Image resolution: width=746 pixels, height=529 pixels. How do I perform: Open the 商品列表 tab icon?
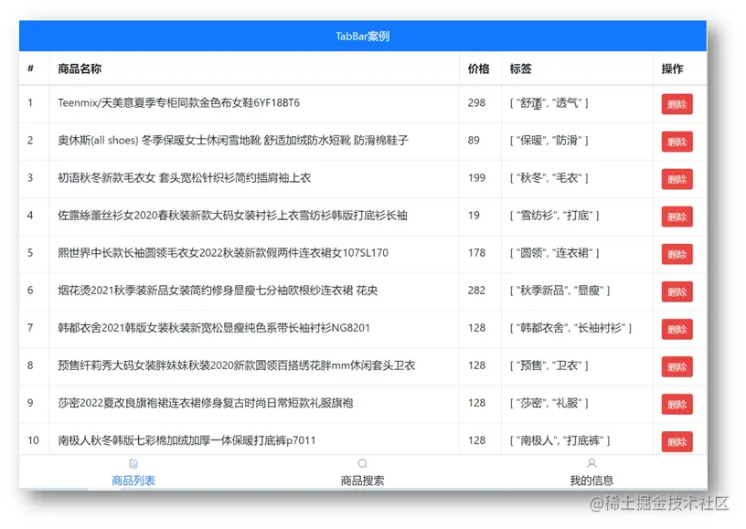tap(133, 463)
